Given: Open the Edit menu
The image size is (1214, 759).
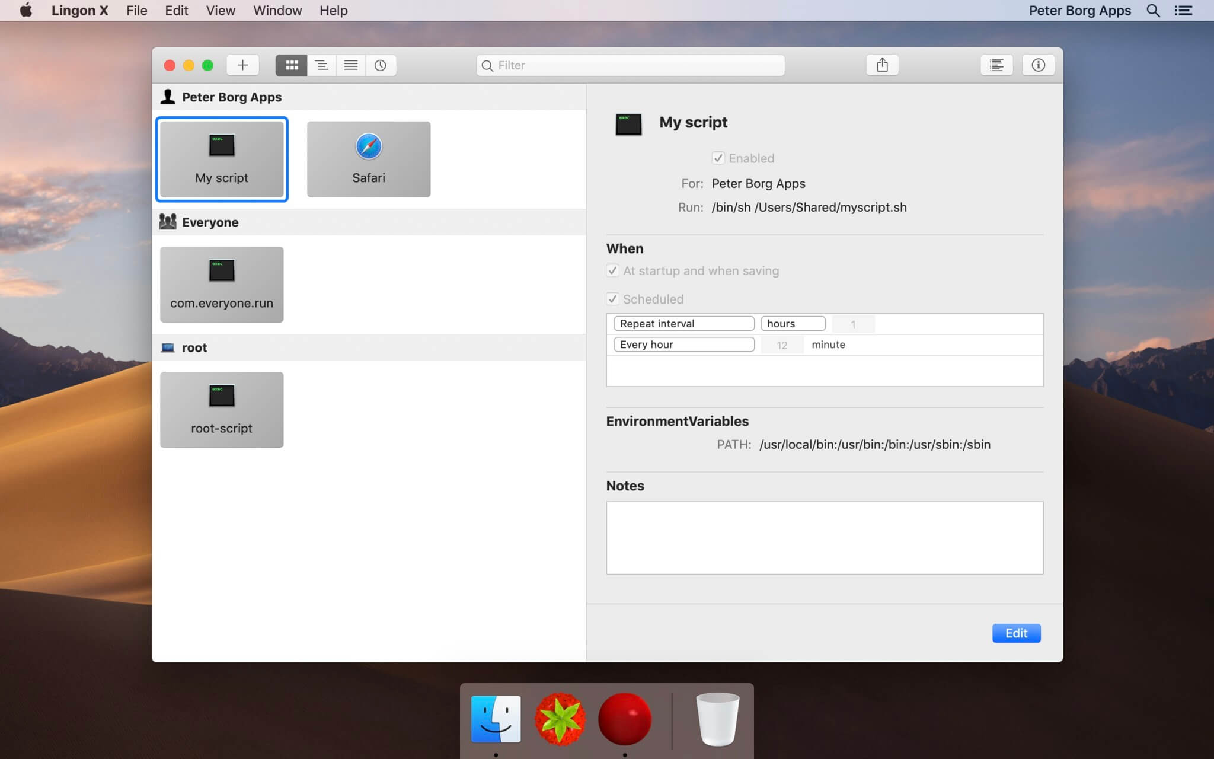Looking at the screenshot, I should 176,10.
